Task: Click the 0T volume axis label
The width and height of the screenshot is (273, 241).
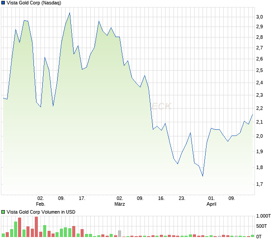Action: point(259,237)
